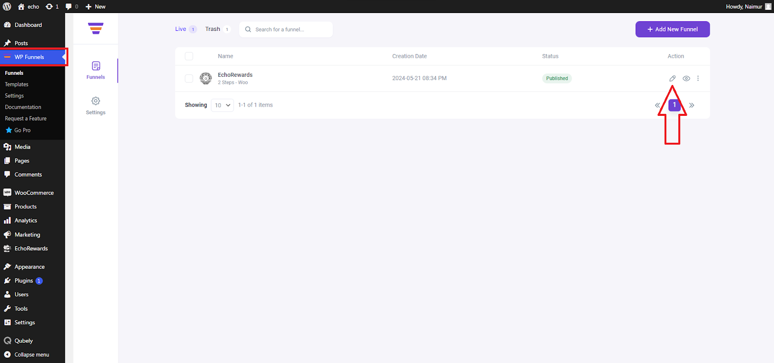Open the Go Pro link

(x=22, y=130)
